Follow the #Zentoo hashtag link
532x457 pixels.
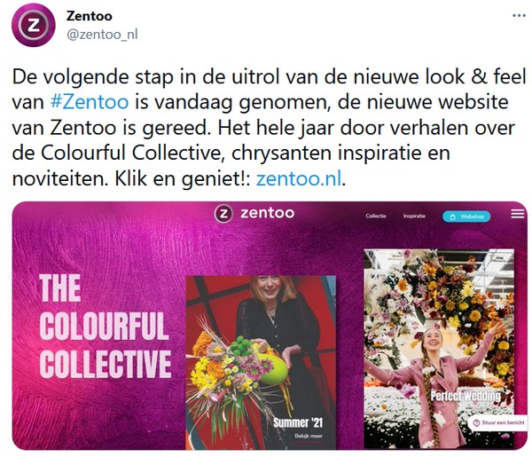(90, 102)
